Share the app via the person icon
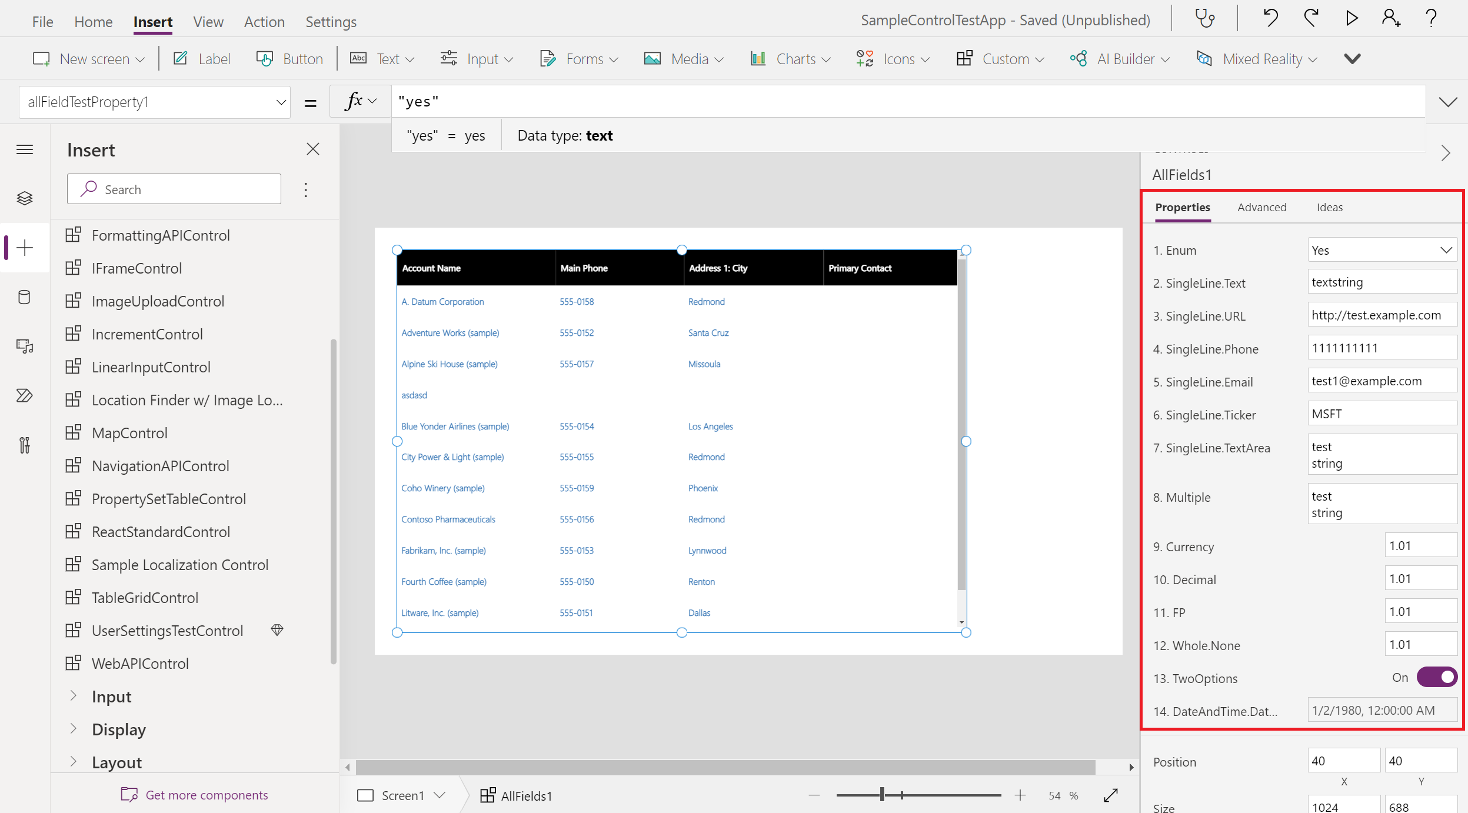The image size is (1468, 813). (1390, 18)
